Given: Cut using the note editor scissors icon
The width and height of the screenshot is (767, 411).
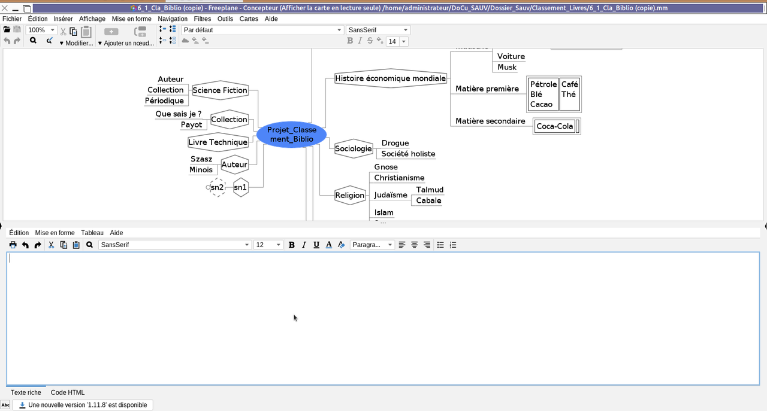Looking at the screenshot, I should point(52,245).
